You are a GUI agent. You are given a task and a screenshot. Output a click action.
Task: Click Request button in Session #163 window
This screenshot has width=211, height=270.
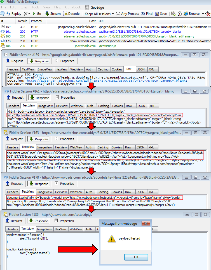click(14, 139)
